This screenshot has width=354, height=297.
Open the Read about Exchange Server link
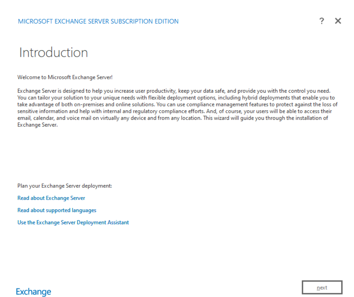click(51, 198)
